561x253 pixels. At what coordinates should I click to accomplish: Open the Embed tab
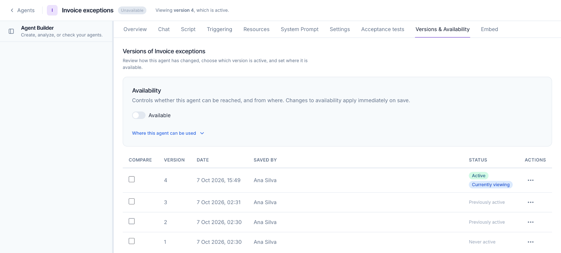pyautogui.click(x=489, y=29)
